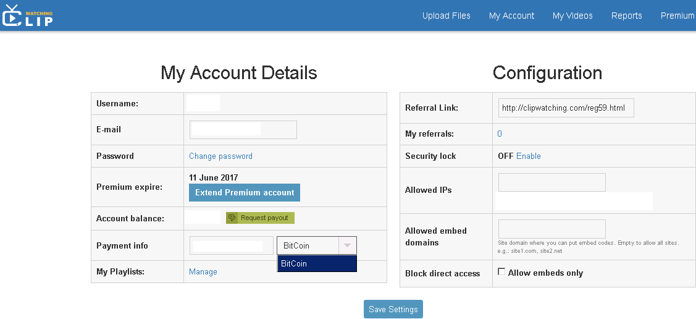The width and height of the screenshot is (696, 319).
Task: Open My Videos from the top menu
Action: pyautogui.click(x=572, y=15)
